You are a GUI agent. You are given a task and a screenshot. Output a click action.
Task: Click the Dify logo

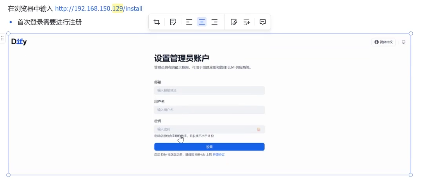coord(19,42)
